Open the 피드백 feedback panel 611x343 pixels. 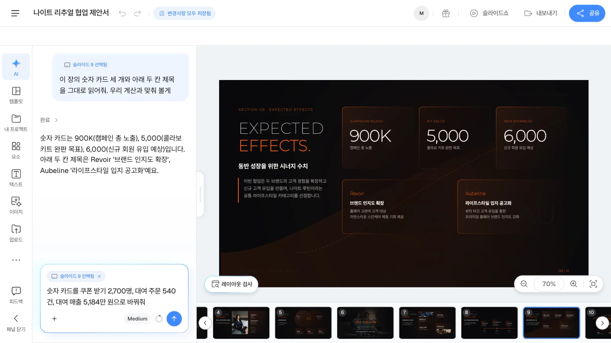click(x=16, y=295)
